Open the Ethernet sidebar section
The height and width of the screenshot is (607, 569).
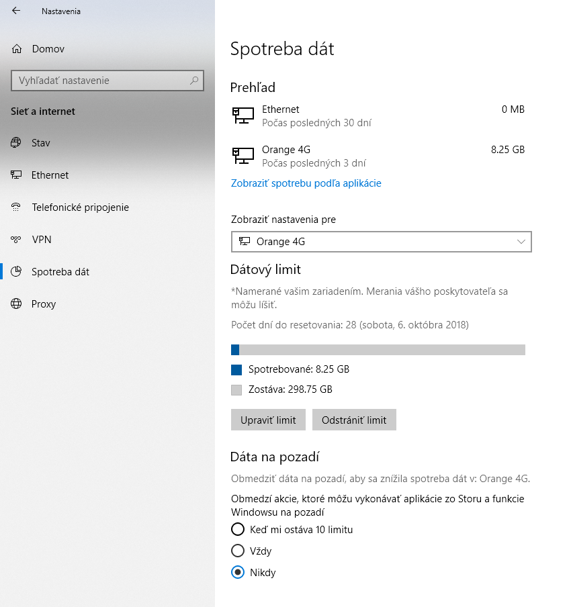50,175
